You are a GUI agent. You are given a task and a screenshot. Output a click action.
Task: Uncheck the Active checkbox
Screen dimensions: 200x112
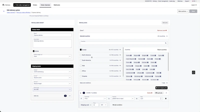point(34,51)
